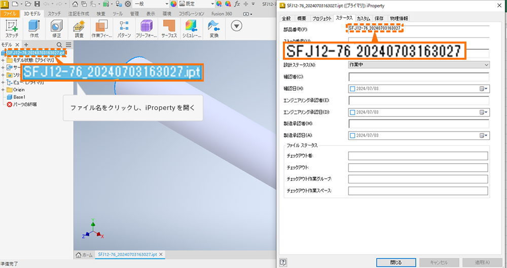Save the file with the quick-access save icon
This screenshot has height=268, width=507.
[x=36, y=4]
